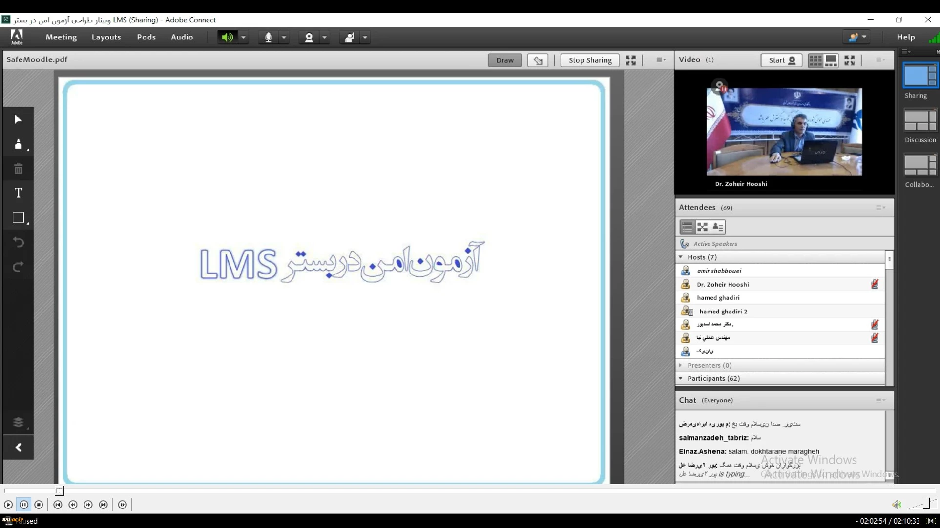940x528 pixels.
Task: Open the raise hand status dropdown arrow
Action: tap(365, 37)
